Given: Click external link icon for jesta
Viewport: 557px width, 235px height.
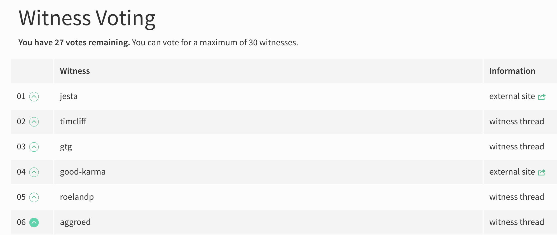Looking at the screenshot, I should [542, 97].
